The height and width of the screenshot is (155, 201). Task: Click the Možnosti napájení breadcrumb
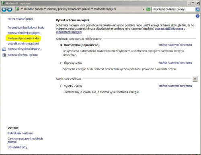[x=105, y=9]
